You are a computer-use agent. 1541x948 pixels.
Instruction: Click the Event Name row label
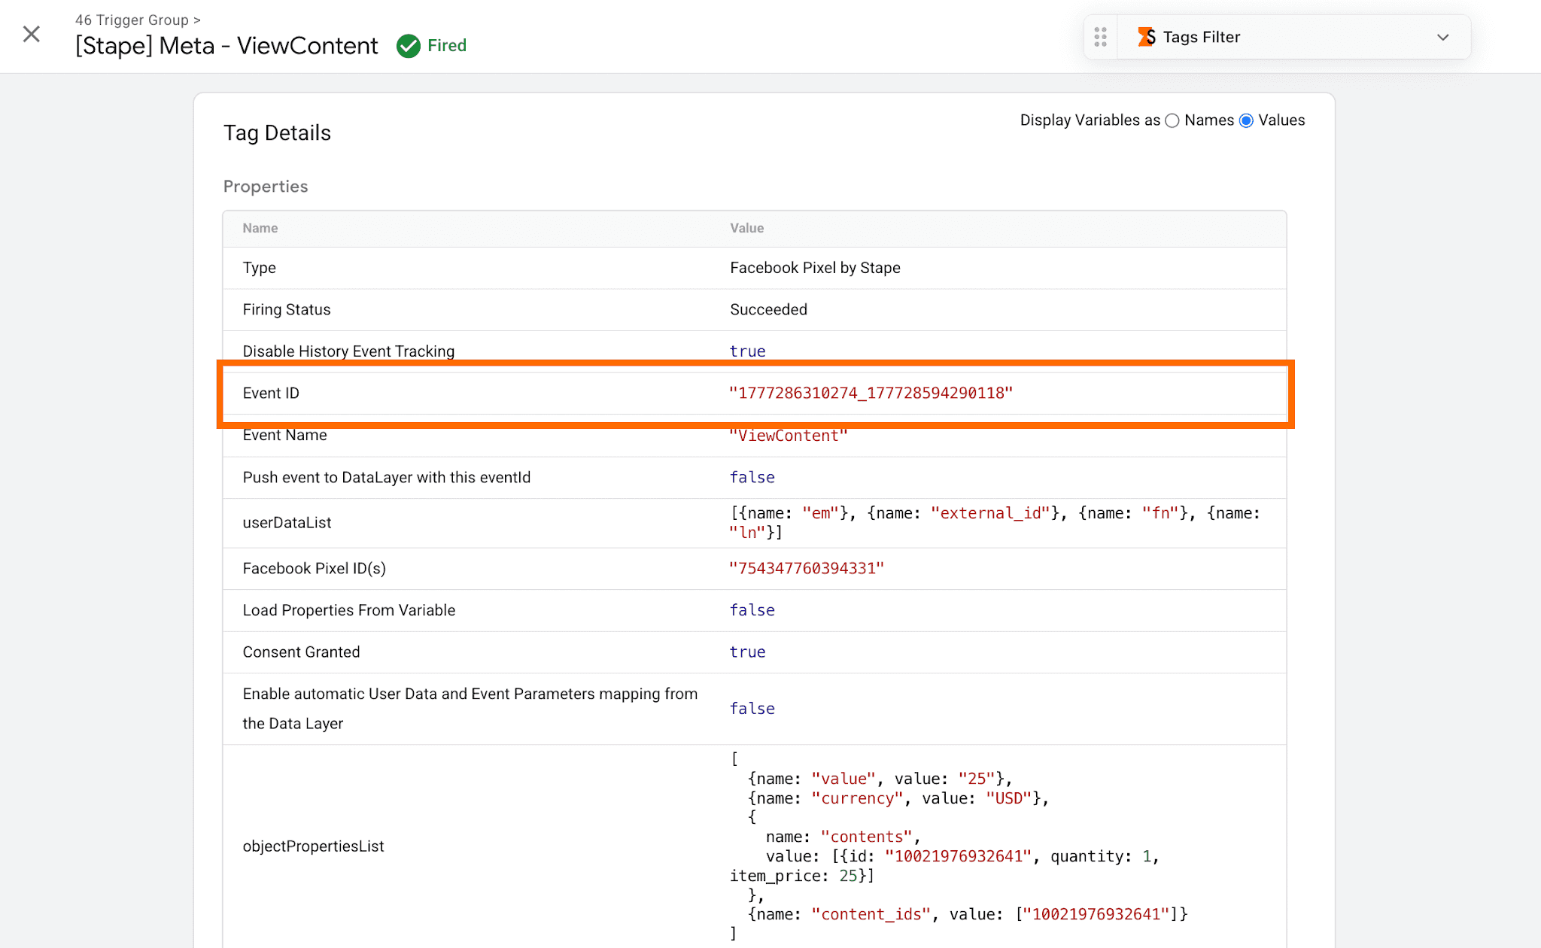click(x=284, y=435)
